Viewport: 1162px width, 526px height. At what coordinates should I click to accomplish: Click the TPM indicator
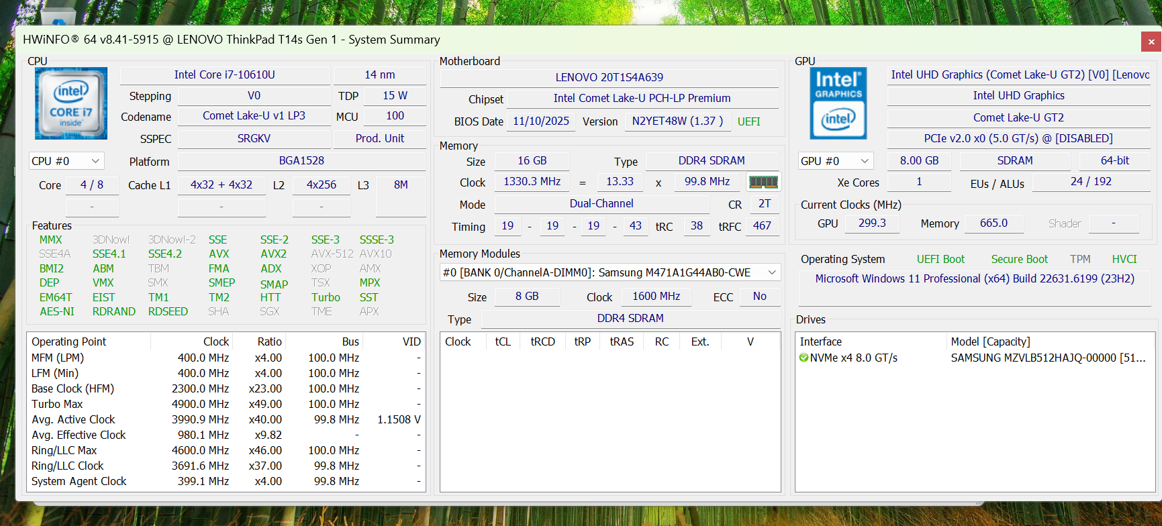coord(1080,260)
